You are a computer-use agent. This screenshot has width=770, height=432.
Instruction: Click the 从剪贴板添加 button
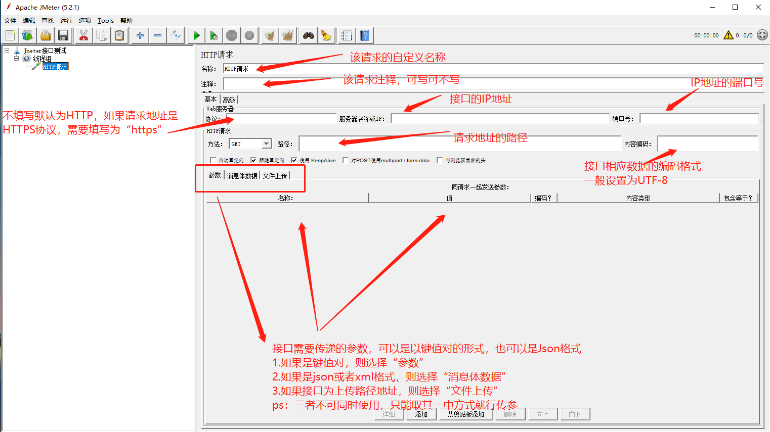[x=466, y=414]
